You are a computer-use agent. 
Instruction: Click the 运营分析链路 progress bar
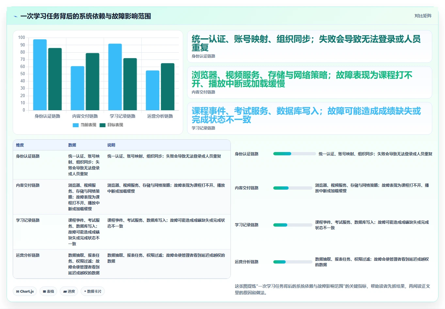[x=293, y=262]
